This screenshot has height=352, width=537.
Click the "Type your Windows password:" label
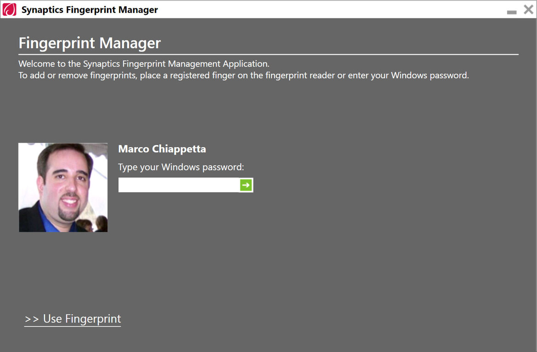181,167
